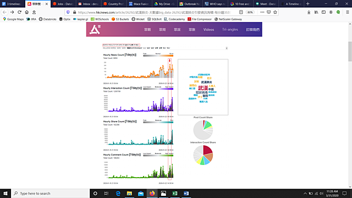
Task: Switch to the Country Profile tab
Action: point(114,4)
